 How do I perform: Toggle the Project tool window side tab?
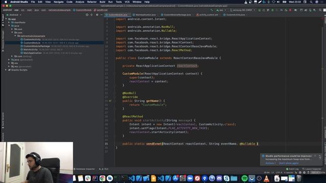(x=3, y=20)
